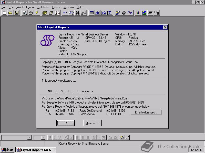Click the WWW.IMG.SeagateSoftware.Com text
The height and width of the screenshot is (153, 205).
point(106,98)
